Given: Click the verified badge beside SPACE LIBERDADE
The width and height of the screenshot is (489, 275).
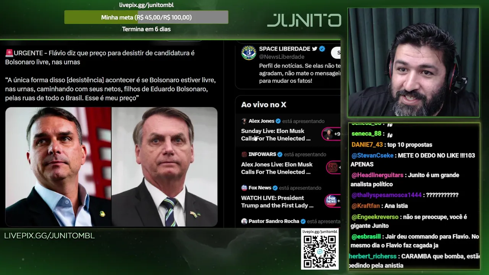Looking at the screenshot, I should pos(322,49).
